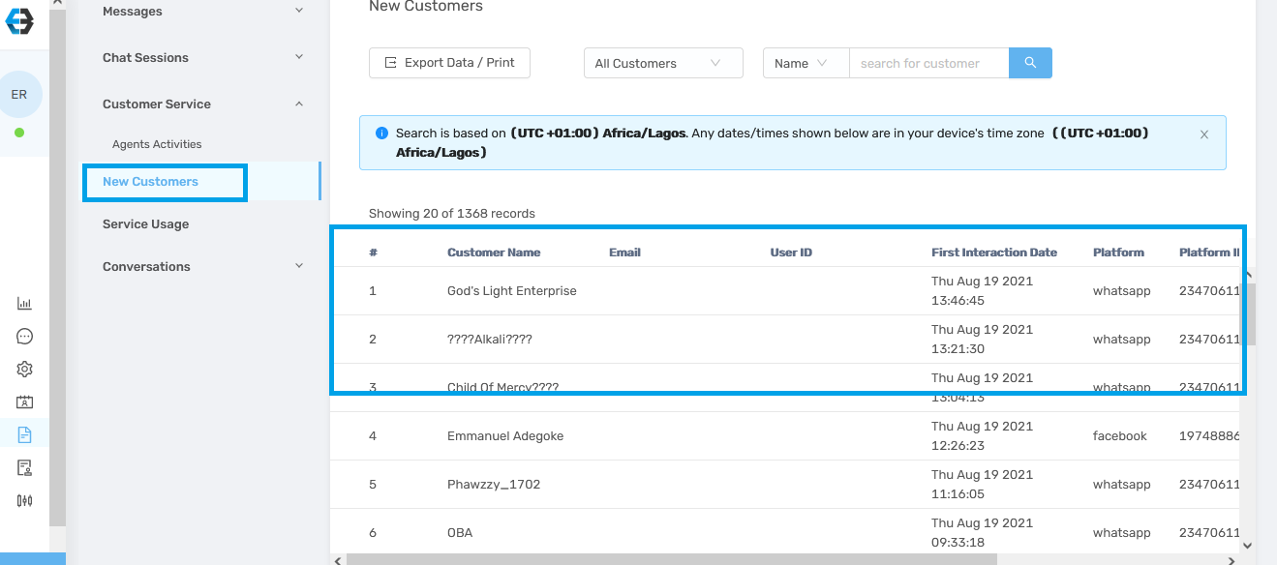The width and height of the screenshot is (1277, 565).
Task: Dismiss the timezone info banner
Action: pyautogui.click(x=1204, y=134)
